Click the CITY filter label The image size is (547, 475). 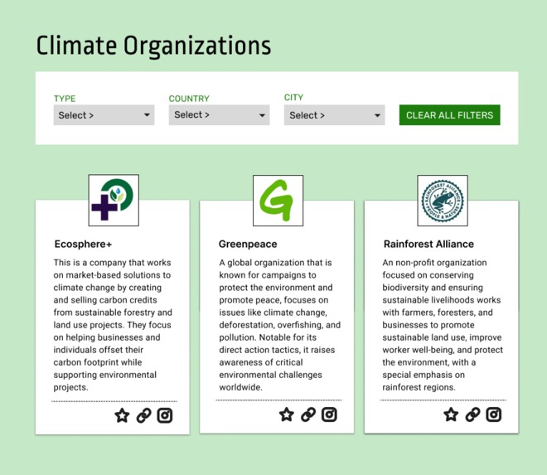tap(293, 97)
